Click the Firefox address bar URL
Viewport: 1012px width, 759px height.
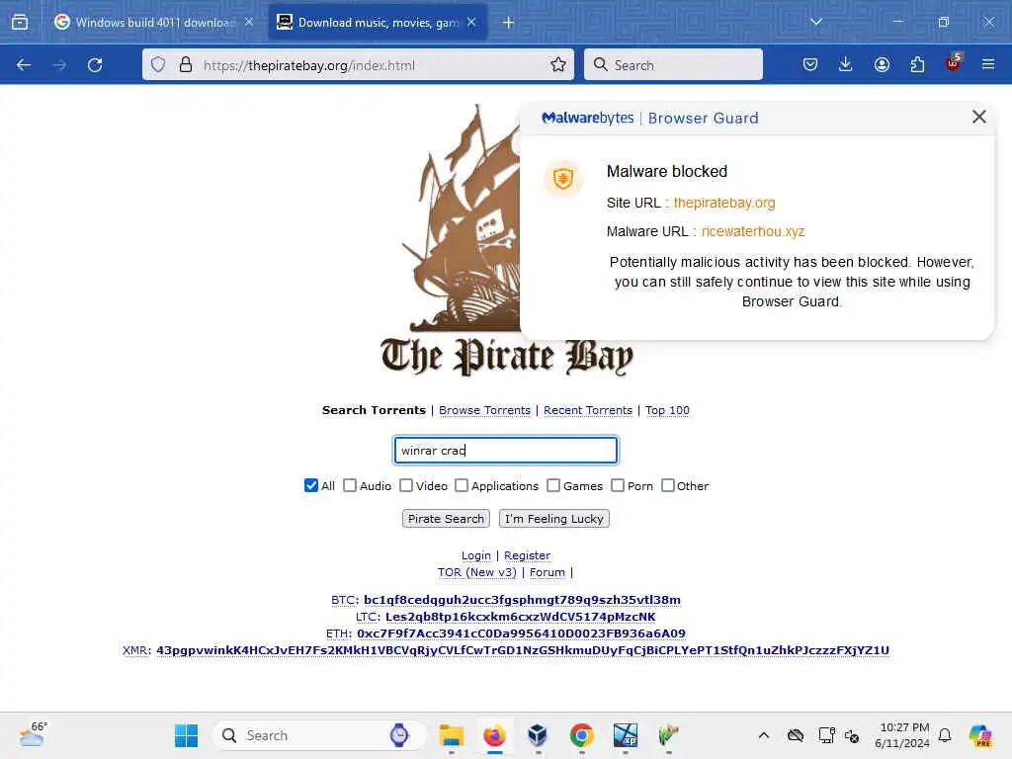(309, 65)
